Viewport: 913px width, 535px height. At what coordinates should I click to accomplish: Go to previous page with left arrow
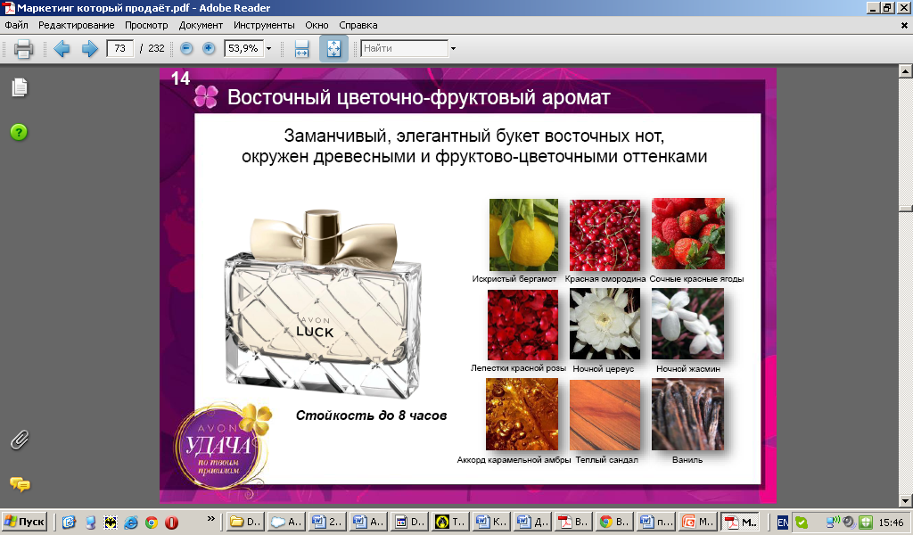pyautogui.click(x=62, y=48)
